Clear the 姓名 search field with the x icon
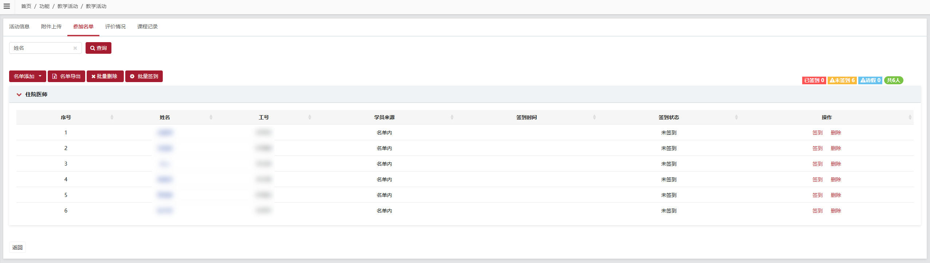The image size is (930, 263). tap(75, 48)
